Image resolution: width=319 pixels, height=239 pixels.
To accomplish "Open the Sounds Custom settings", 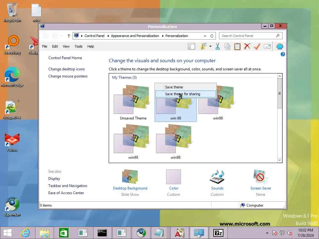I will tap(217, 182).
